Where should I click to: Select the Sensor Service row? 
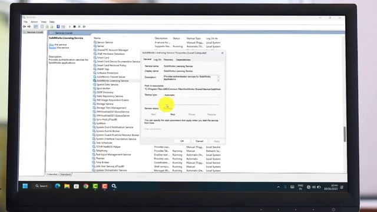click(x=105, y=42)
